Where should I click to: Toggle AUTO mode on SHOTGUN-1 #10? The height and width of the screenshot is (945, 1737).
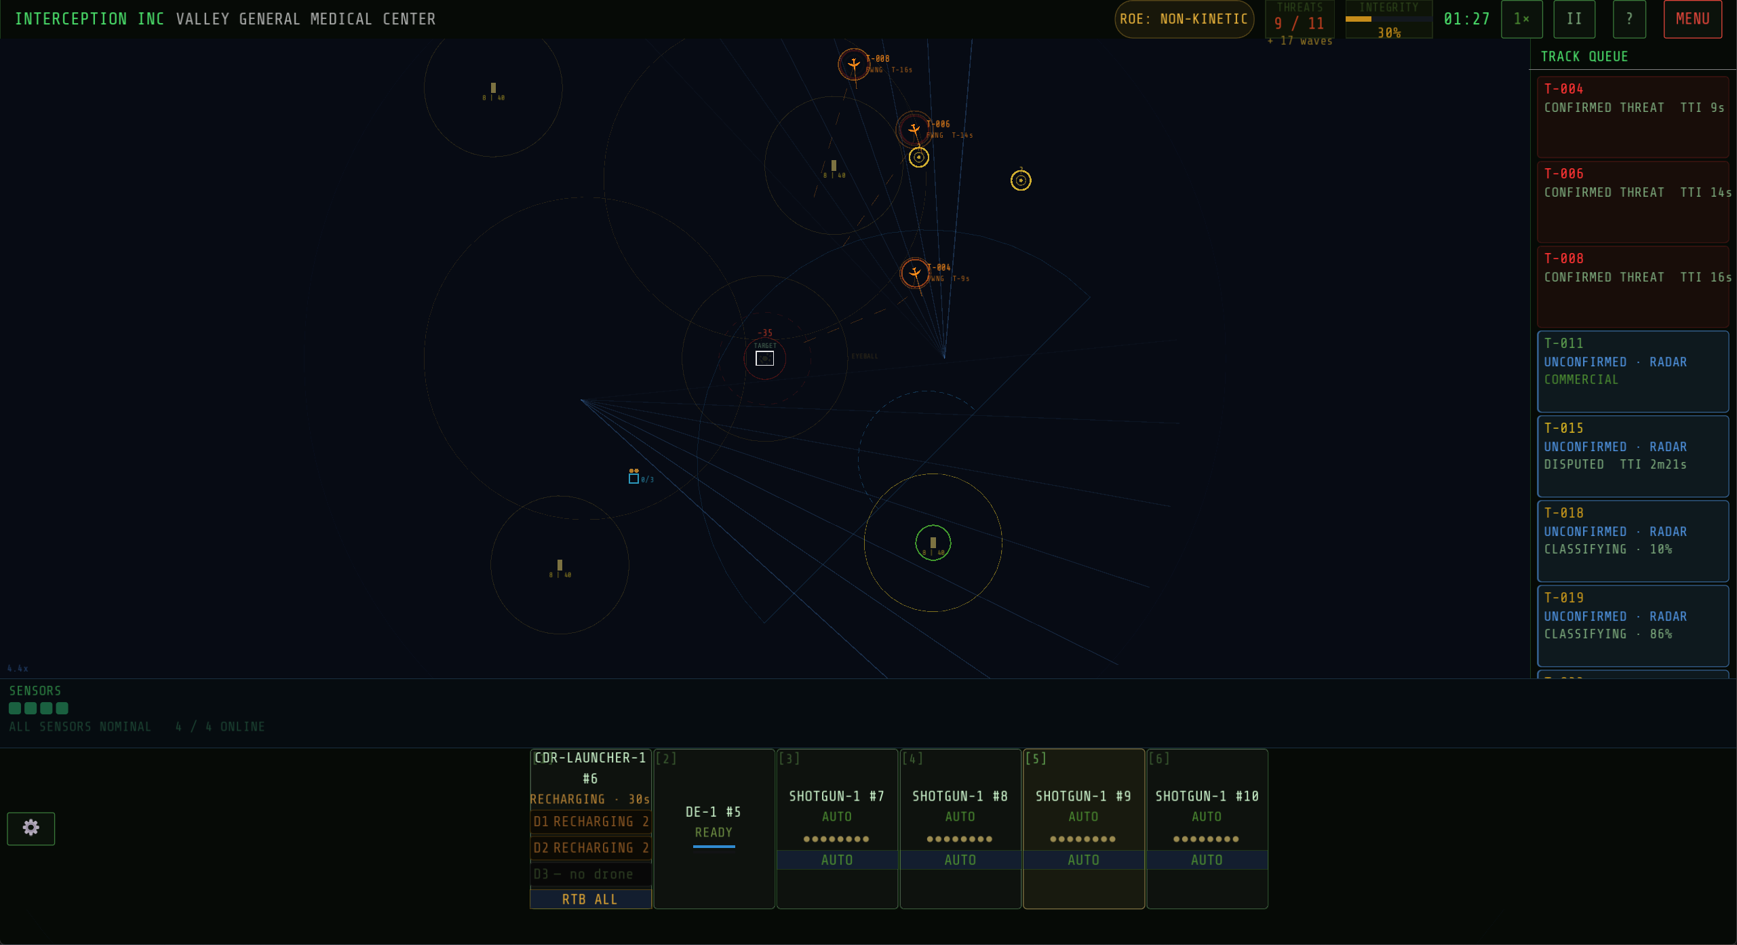(x=1207, y=860)
